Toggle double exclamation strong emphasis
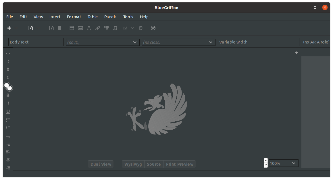This screenshot has width=333, height=180. (8, 70)
